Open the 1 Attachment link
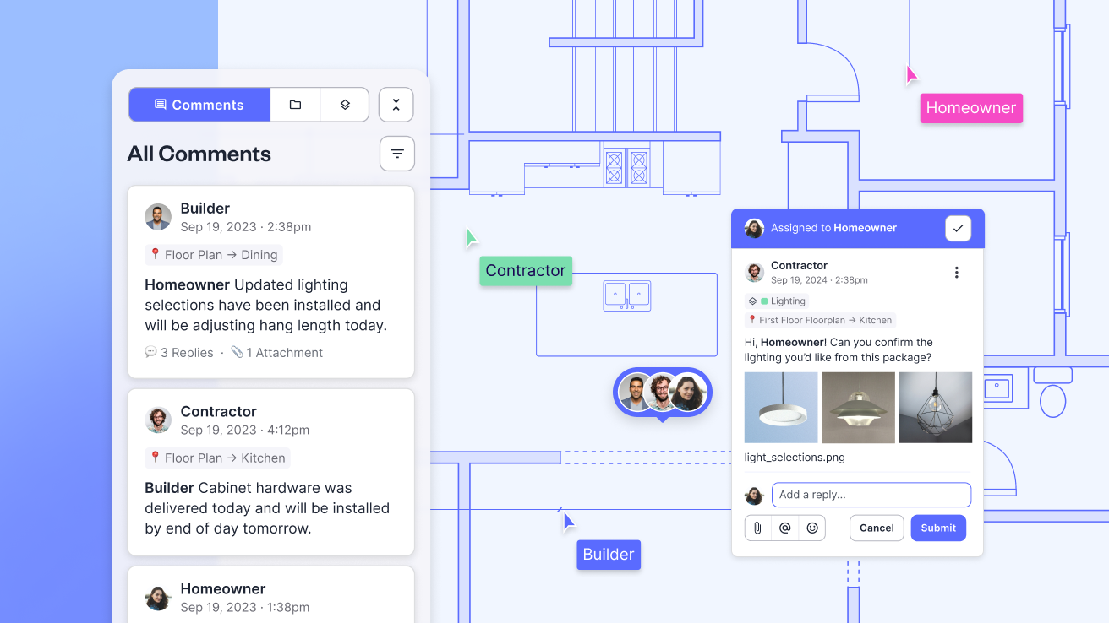This screenshot has width=1109, height=623. coord(276,353)
